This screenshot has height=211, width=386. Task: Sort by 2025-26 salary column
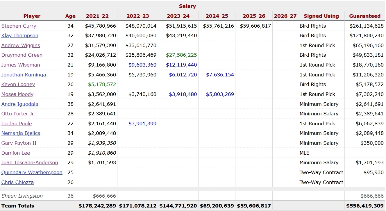point(254,16)
